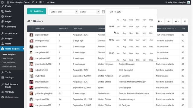Open Custom Fields submenu
Screen dimensions: 193x108
point(8,62)
